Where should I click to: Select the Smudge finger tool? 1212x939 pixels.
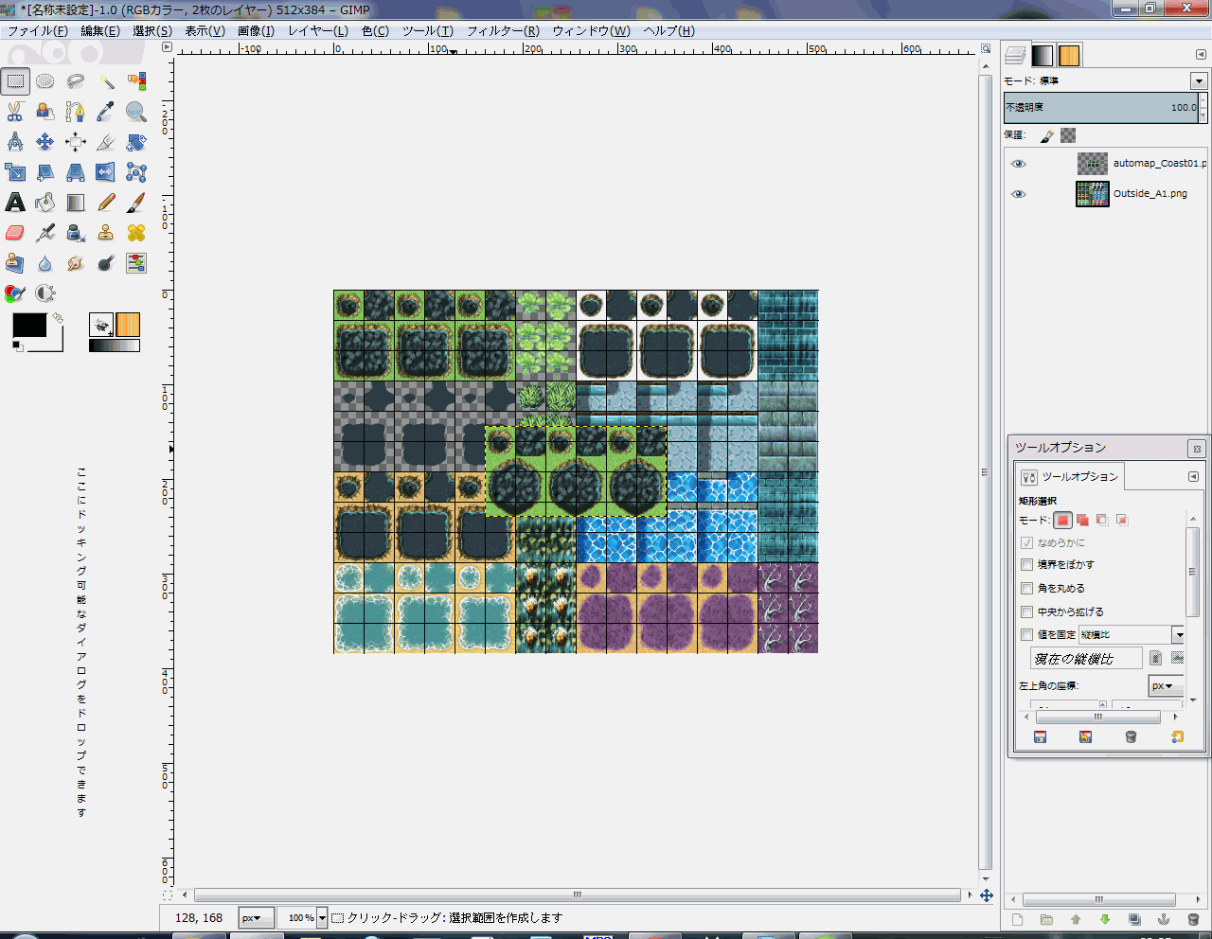pos(76,263)
